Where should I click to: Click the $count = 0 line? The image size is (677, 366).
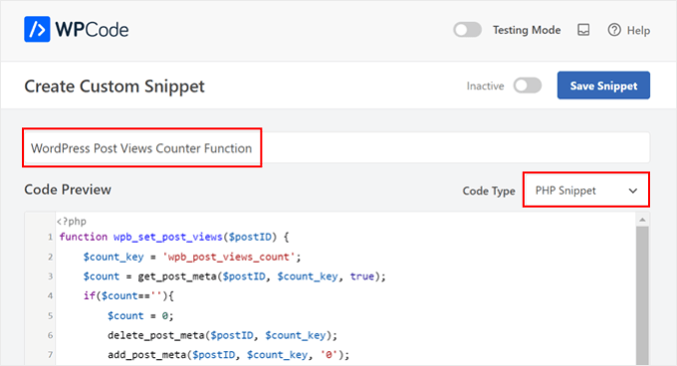click(x=140, y=315)
